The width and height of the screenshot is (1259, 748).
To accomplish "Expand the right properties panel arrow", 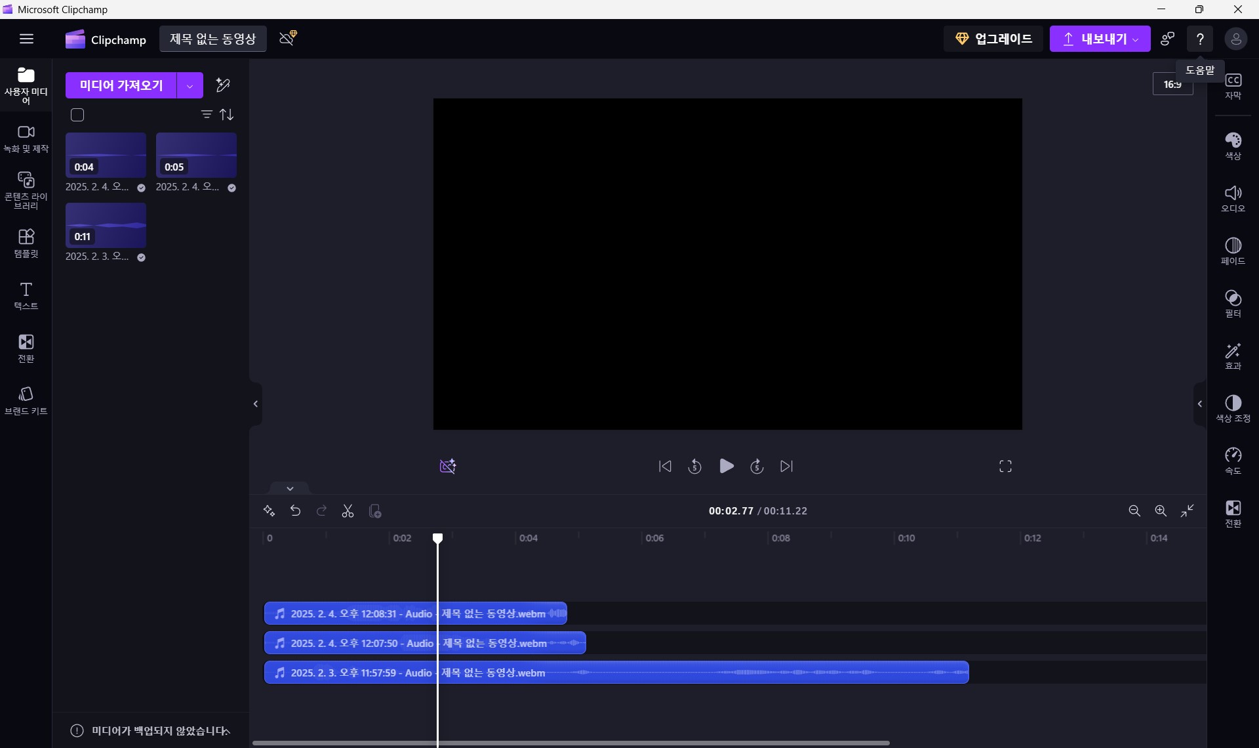I will click(x=1200, y=404).
